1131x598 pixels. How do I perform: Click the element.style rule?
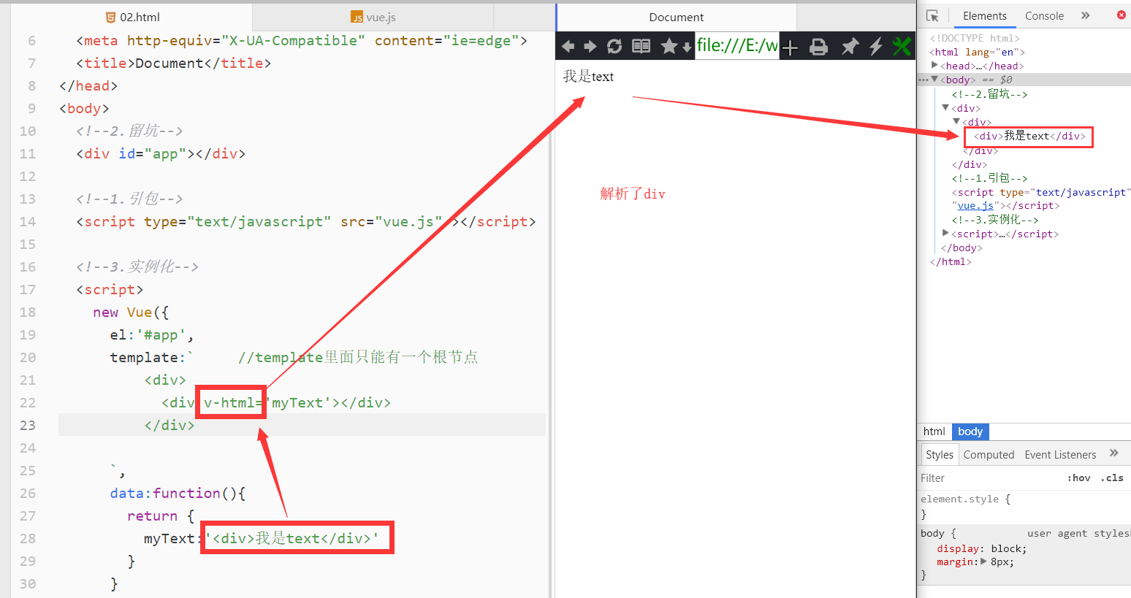pyautogui.click(x=965, y=499)
